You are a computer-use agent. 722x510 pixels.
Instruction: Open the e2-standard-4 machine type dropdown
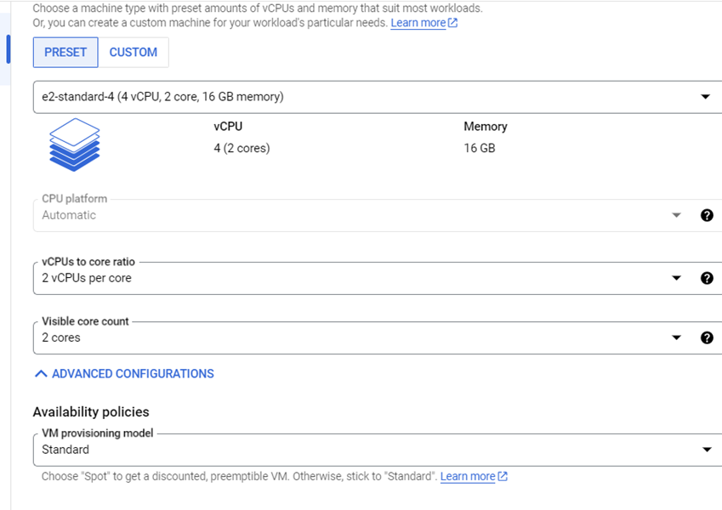coord(374,96)
